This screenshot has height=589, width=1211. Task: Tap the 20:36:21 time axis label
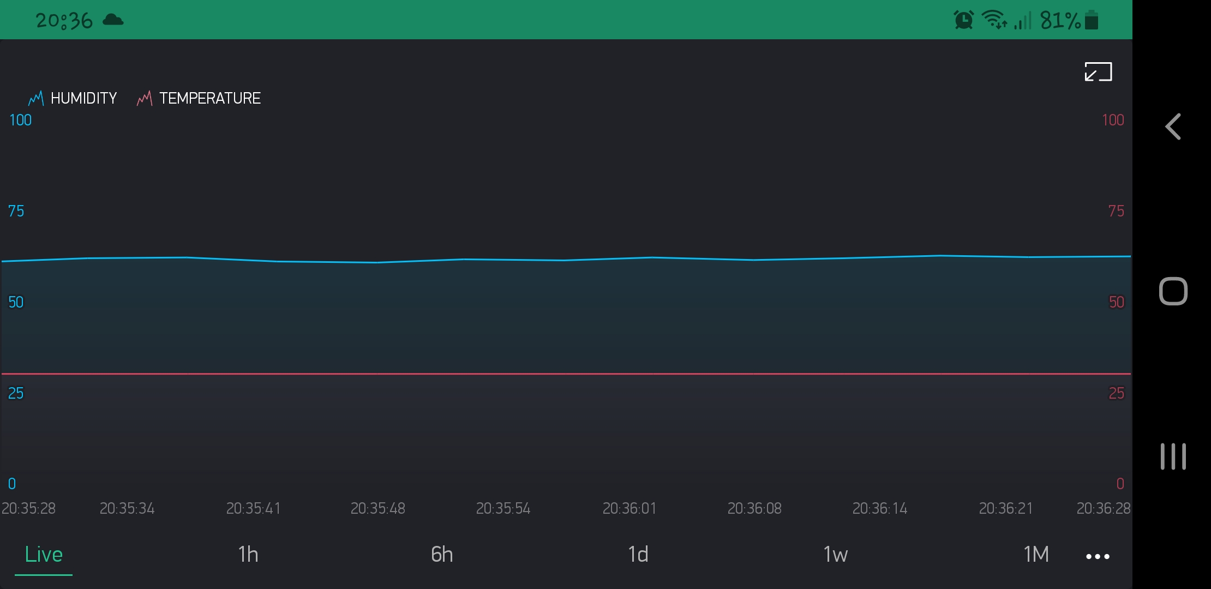pos(1006,509)
